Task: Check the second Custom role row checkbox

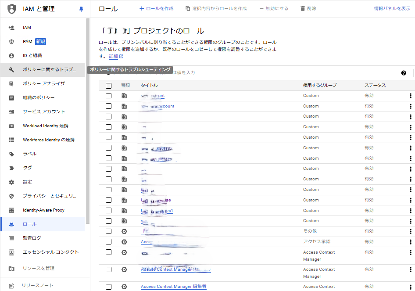Action: pyautogui.click(x=108, y=106)
